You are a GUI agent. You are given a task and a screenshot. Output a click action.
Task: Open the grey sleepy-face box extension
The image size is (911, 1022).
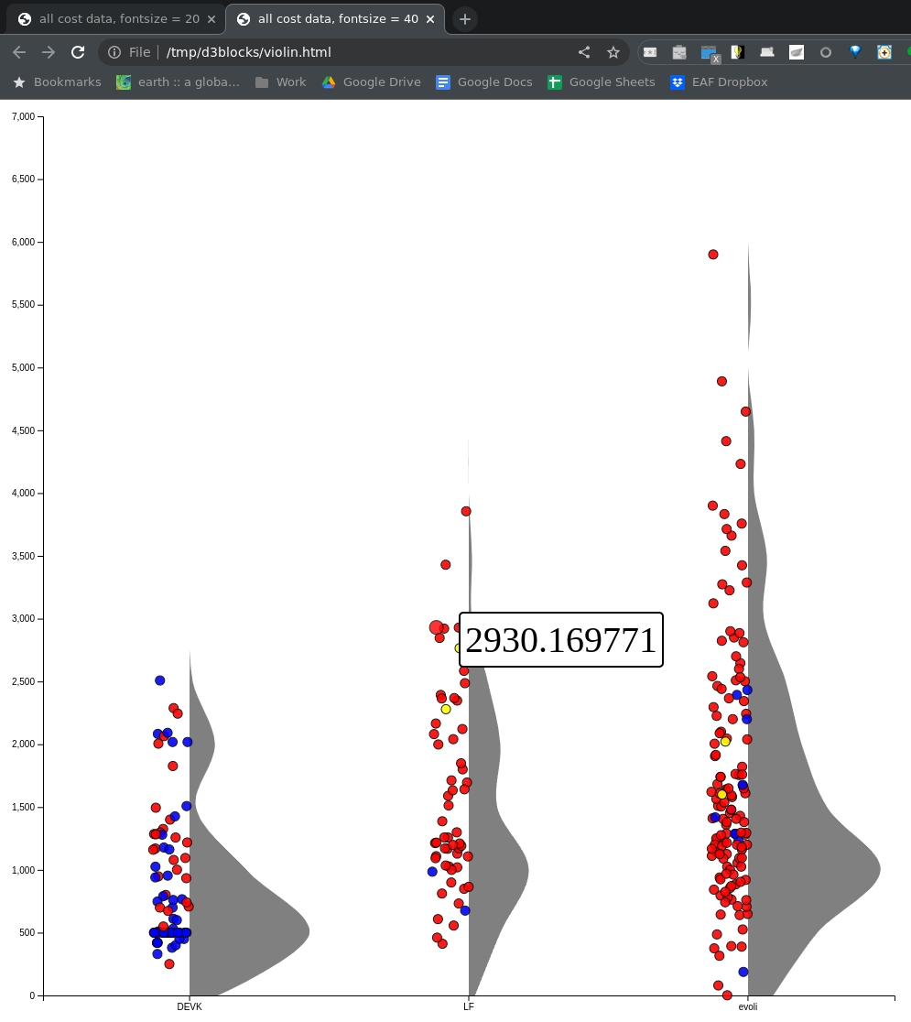click(679, 52)
